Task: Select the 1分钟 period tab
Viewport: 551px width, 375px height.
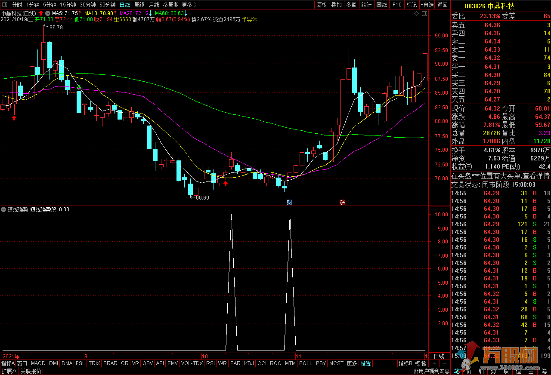Action: 33,5
